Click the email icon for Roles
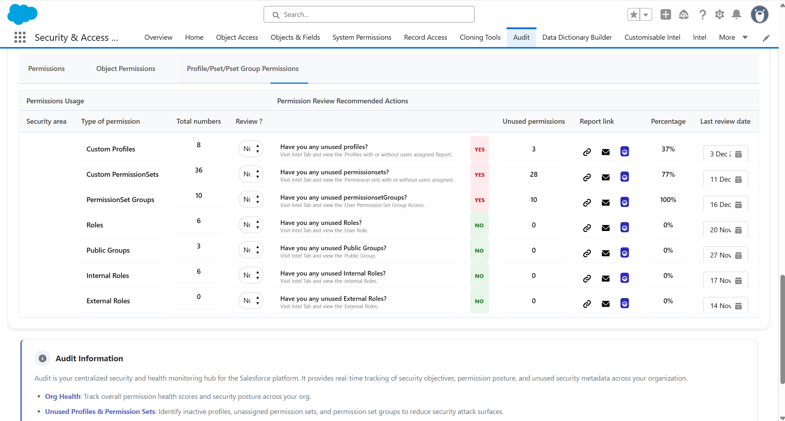Viewport: 785px width, 421px height. 606,228
